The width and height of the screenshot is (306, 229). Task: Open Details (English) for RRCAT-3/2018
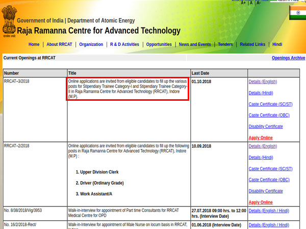click(x=263, y=81)
